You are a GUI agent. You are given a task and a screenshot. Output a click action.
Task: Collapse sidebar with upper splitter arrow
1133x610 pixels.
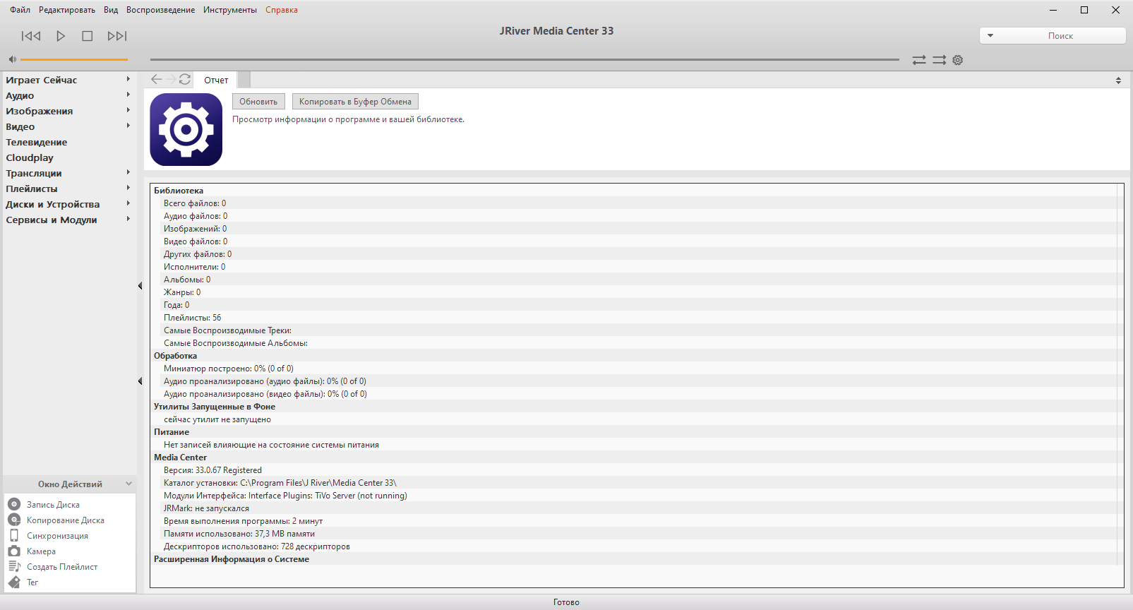(140, 286)
